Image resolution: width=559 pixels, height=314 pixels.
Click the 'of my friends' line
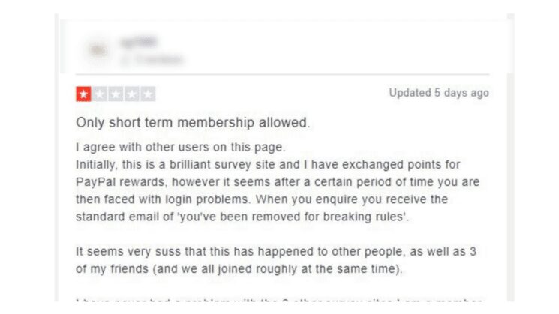[239, 269]
